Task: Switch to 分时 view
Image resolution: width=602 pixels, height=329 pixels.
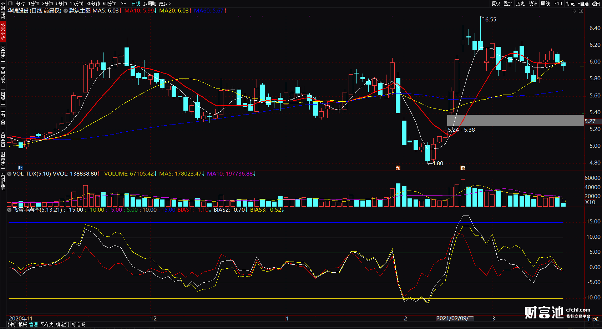Action: pos(21,4)
